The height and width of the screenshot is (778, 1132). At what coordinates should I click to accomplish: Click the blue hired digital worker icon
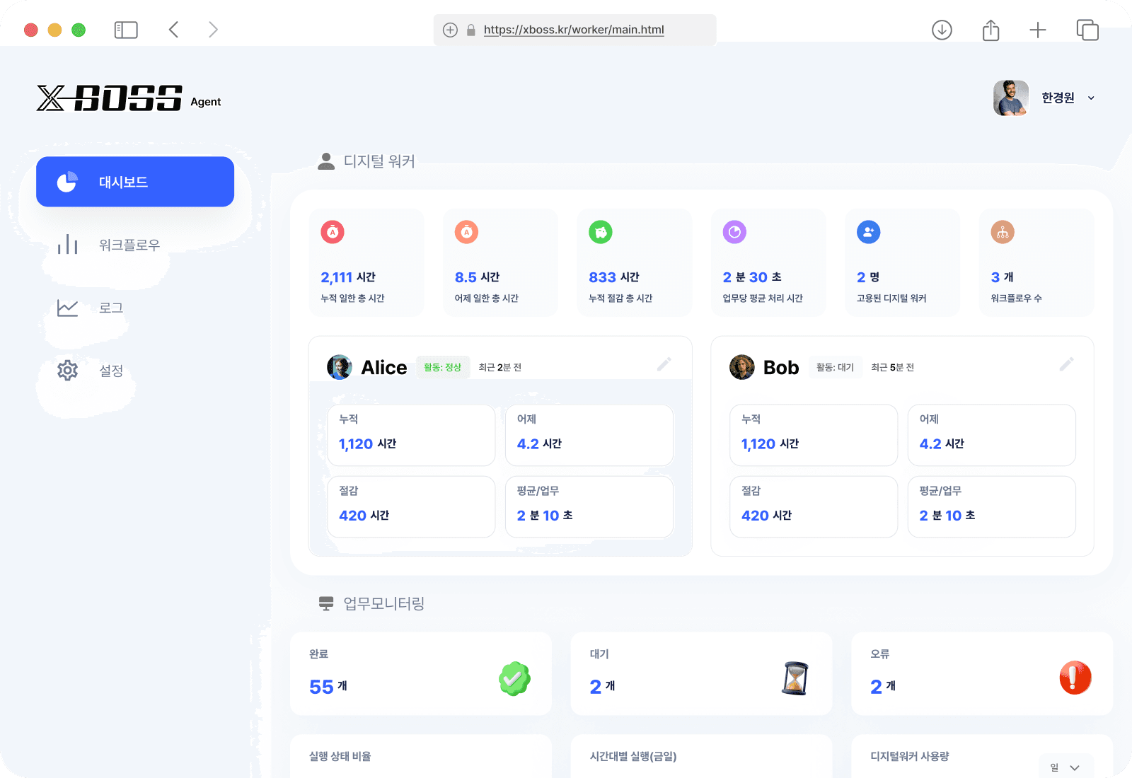point(868,232)
